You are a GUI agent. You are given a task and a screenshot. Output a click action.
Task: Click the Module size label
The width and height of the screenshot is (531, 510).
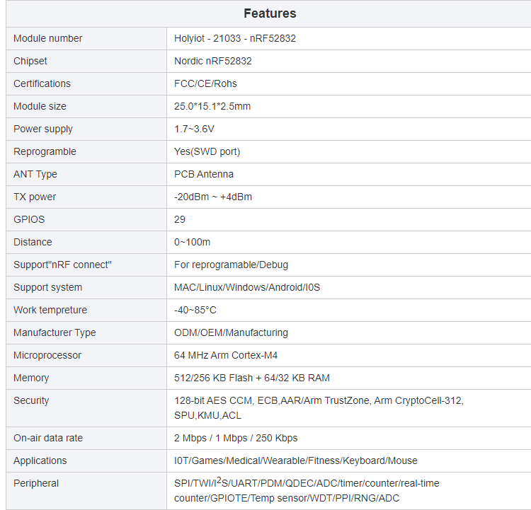pyautogui.click(x=40, y=106)
